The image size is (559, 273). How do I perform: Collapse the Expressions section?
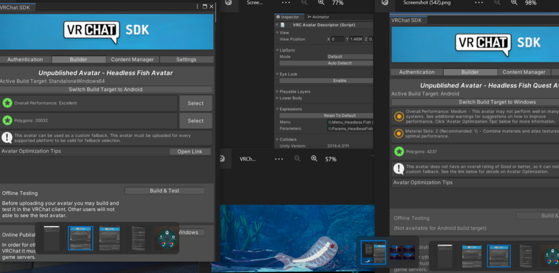tap(277, 109)
